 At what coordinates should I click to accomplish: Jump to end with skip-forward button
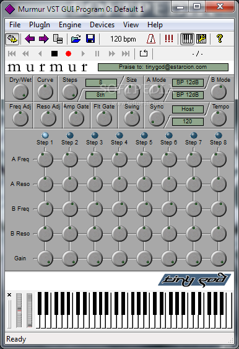point(126,54)
